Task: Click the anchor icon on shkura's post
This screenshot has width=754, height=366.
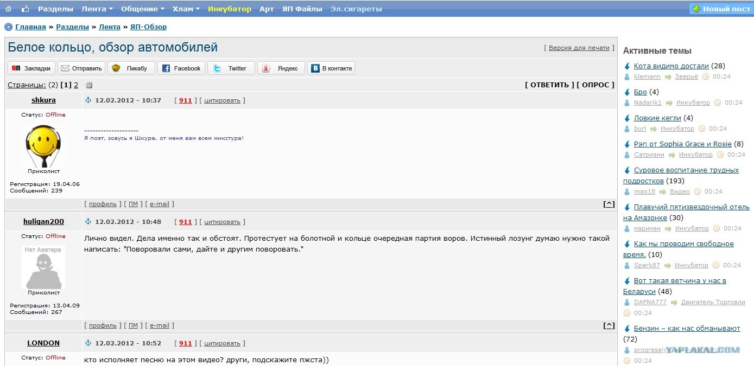Action: 88,100
